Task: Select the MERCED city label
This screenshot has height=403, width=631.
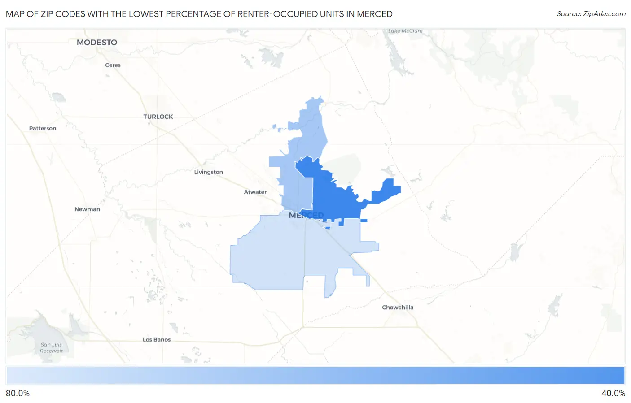Action: tap(306, 215)
